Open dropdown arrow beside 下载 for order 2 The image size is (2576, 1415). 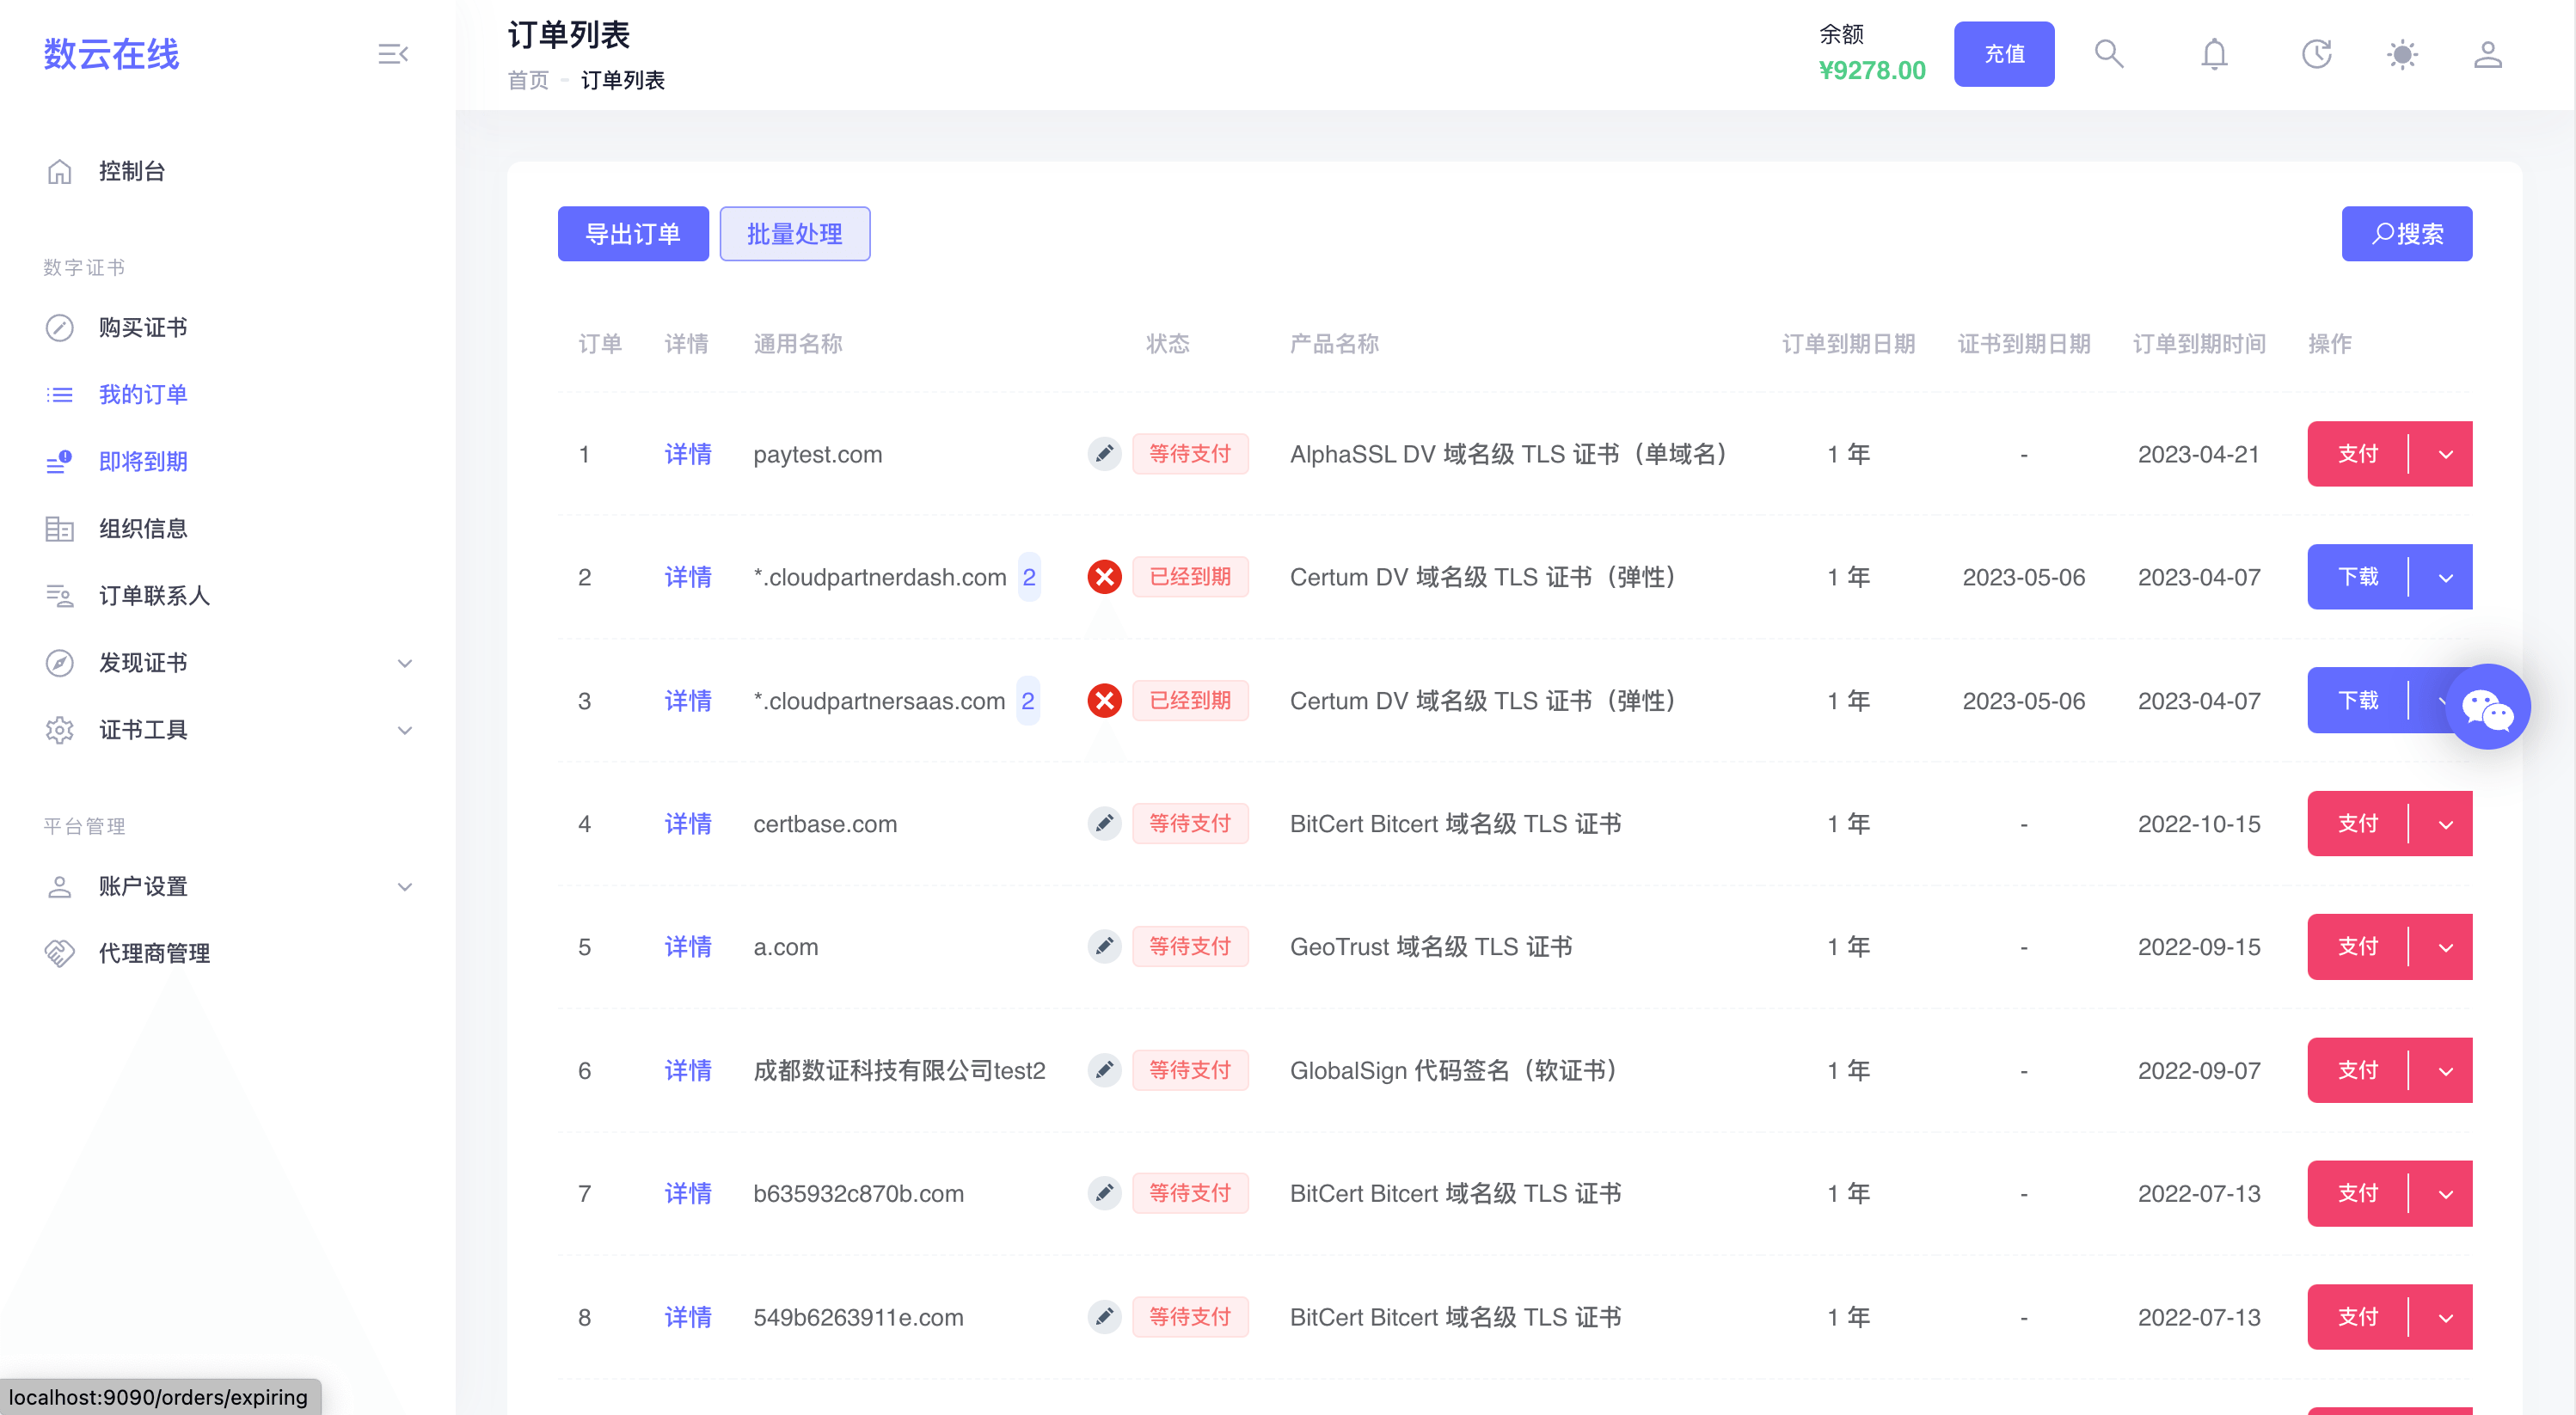coord(2445,577)
